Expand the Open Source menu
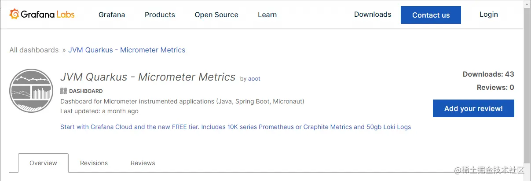 click(x=216, y=15)
